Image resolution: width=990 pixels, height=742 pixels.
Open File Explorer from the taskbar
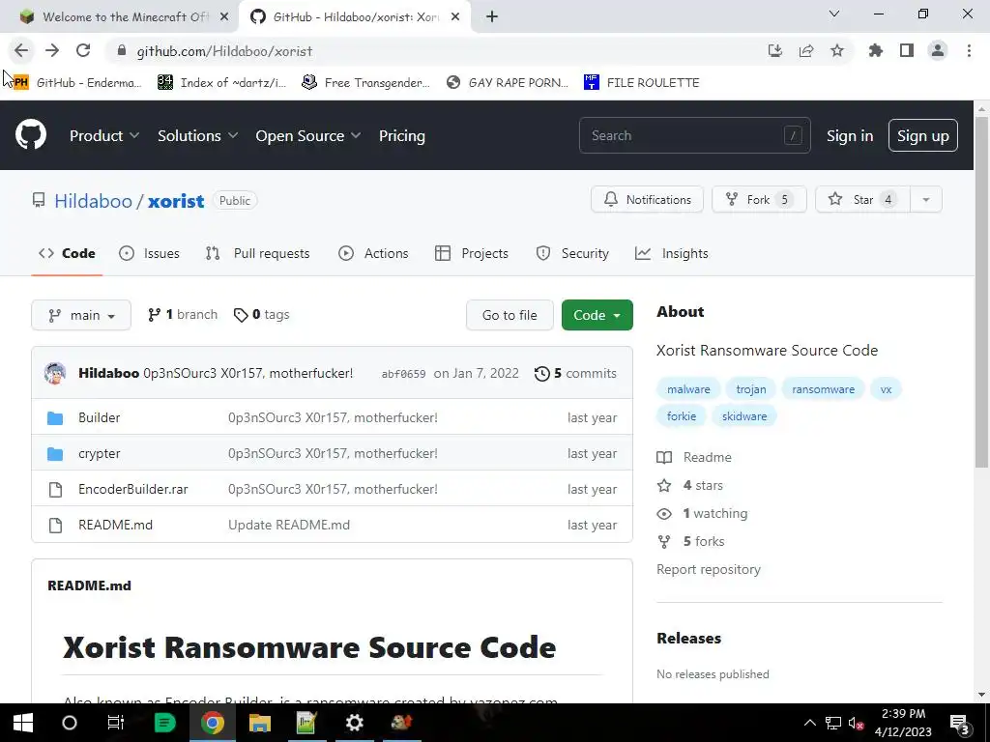pyautogui.click(x=259, y=723)
